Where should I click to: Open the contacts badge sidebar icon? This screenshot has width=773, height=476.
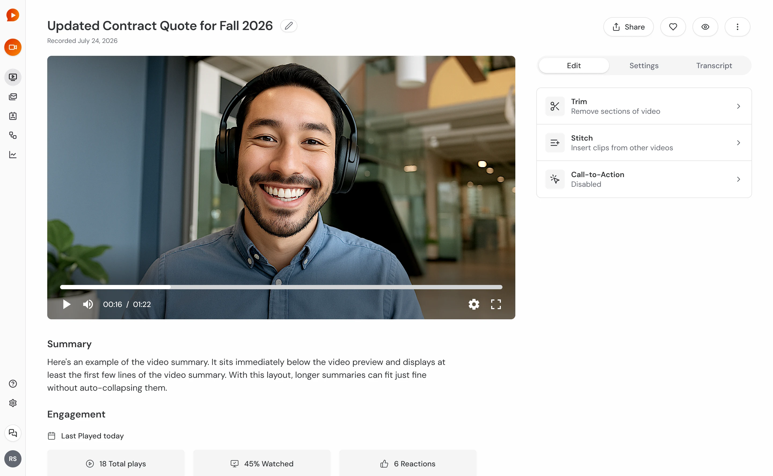[x=13, y=116]
